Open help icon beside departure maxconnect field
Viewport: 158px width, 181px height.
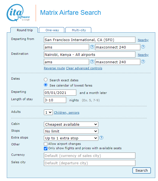pyautogui.click(x=143, y=47)
